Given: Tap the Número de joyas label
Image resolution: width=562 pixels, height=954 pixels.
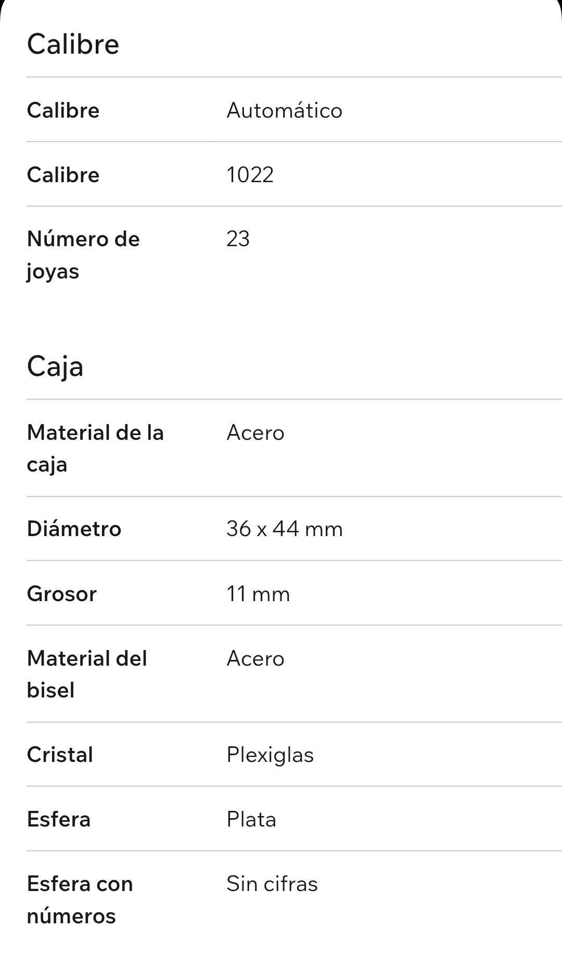Looking at the screenshot, I should pos(83,255).
